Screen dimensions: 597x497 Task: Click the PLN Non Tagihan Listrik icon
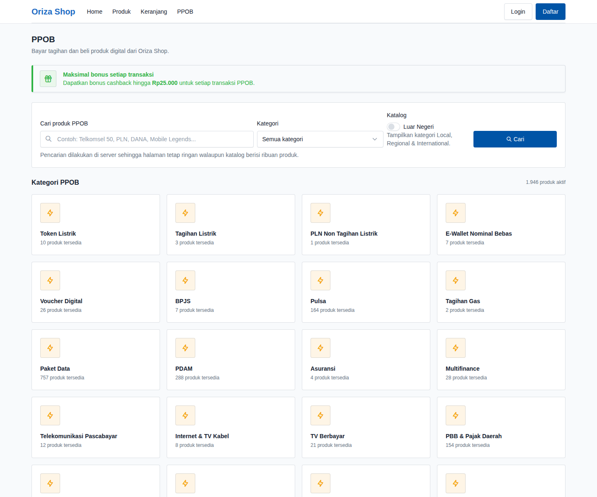pos(320,213)
